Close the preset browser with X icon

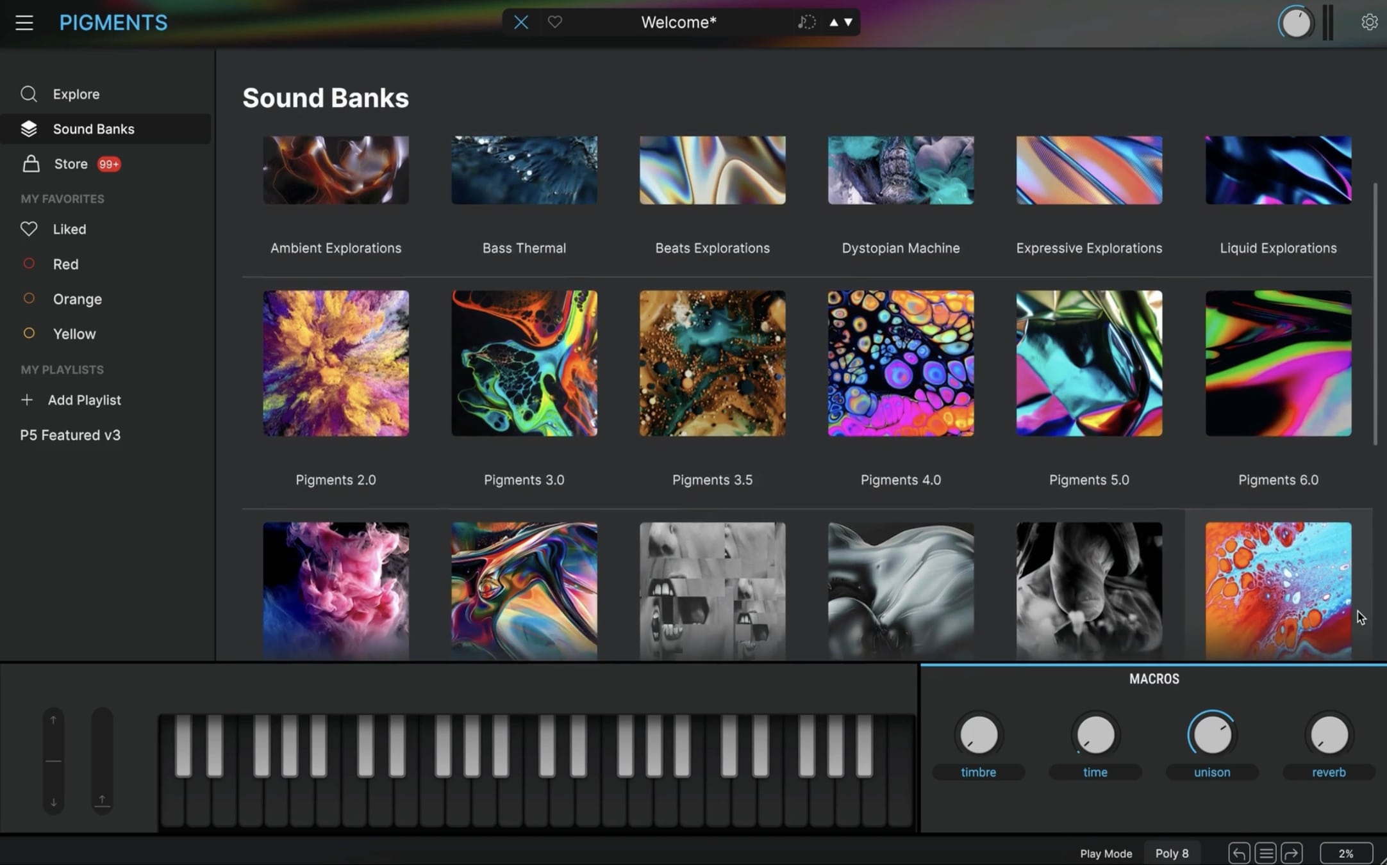point(521,22)
